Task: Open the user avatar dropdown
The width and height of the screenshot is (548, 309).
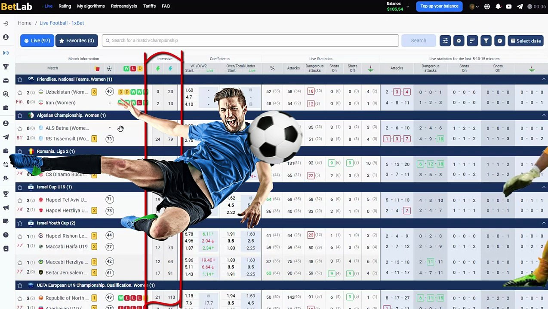Action: point(474,6)
